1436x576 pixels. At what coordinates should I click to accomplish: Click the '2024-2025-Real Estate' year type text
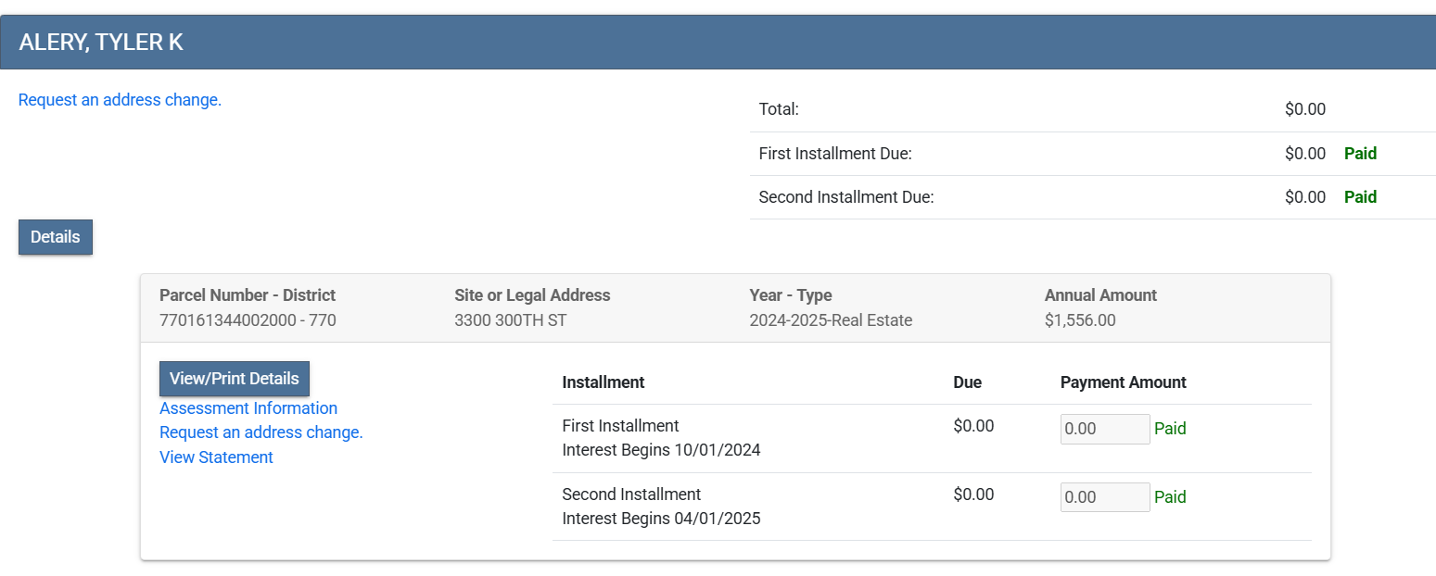(831, 320)
